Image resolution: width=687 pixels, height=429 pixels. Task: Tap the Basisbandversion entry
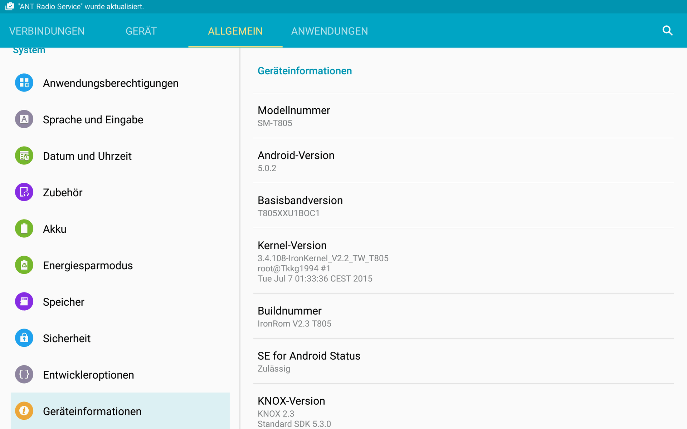click(x=464, y=206)
